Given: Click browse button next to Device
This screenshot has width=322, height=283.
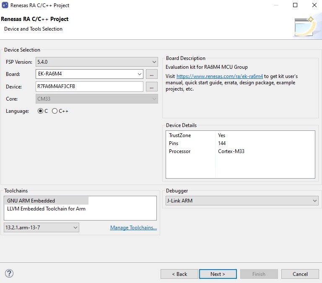Looking at the screenshot, I should (151, 87).
